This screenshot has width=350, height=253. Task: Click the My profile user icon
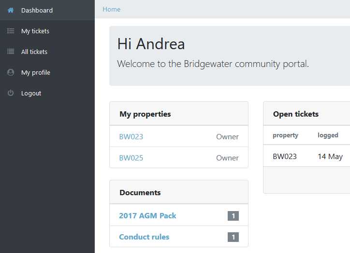point(11,72)
